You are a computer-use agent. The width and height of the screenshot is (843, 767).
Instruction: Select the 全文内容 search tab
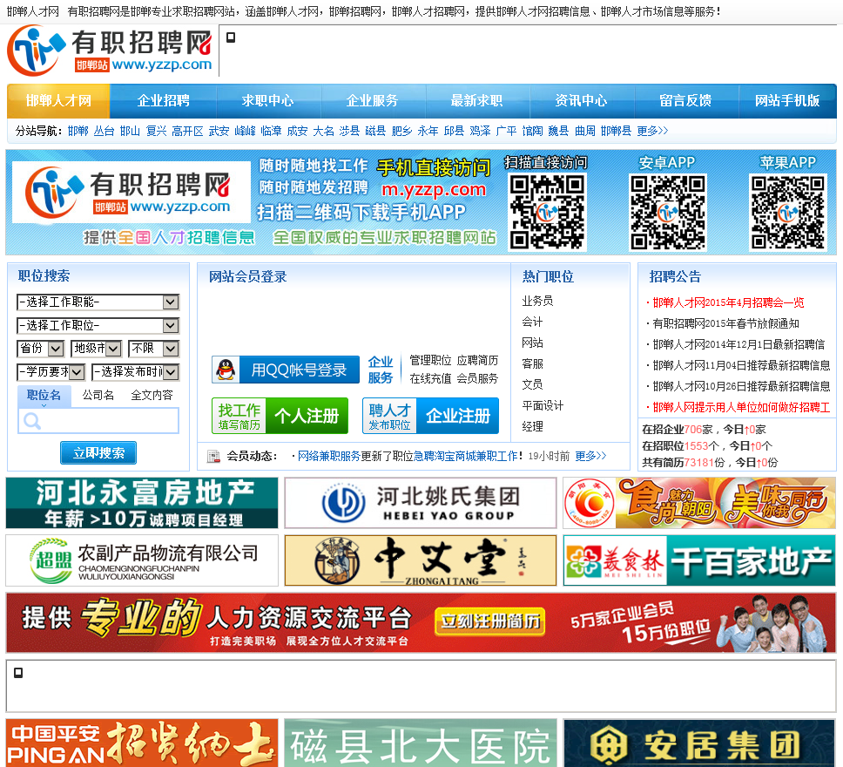[152, 395]
